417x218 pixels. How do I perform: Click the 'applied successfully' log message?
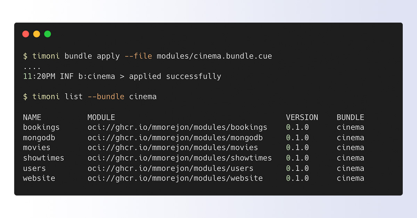175,76
